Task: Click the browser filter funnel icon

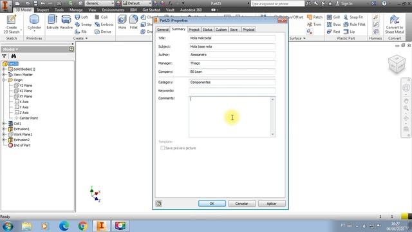Action: click(x=5, y=56)
